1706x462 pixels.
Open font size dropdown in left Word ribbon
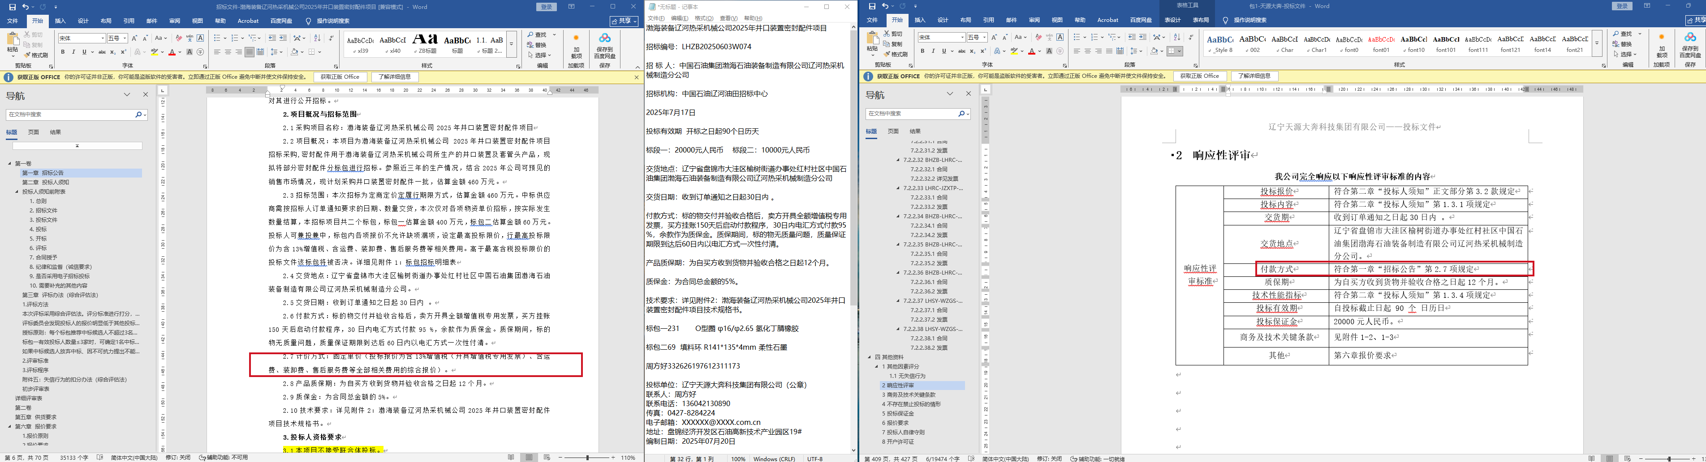(x=125, y=38)
